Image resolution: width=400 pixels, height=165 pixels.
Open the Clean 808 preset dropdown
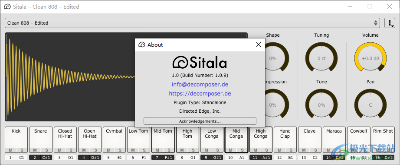(192, 23)
